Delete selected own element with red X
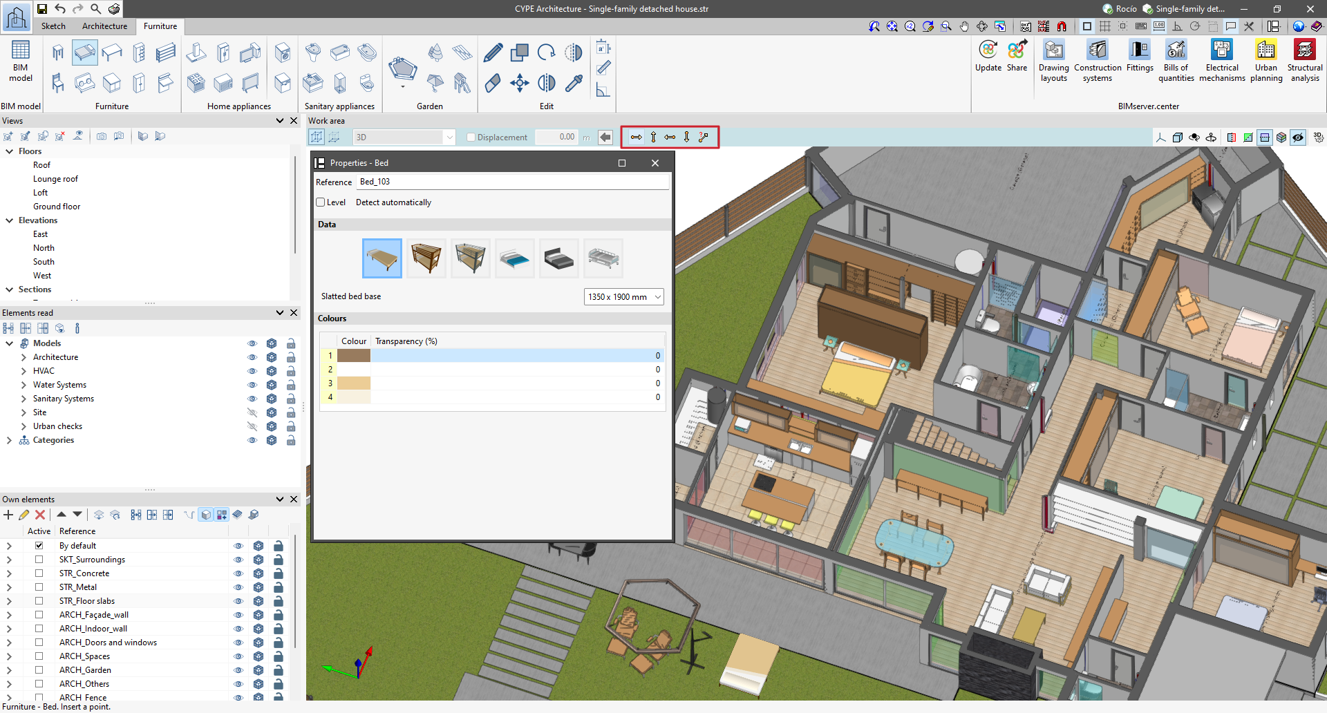 pyautogui.click(x=40, y=515)
